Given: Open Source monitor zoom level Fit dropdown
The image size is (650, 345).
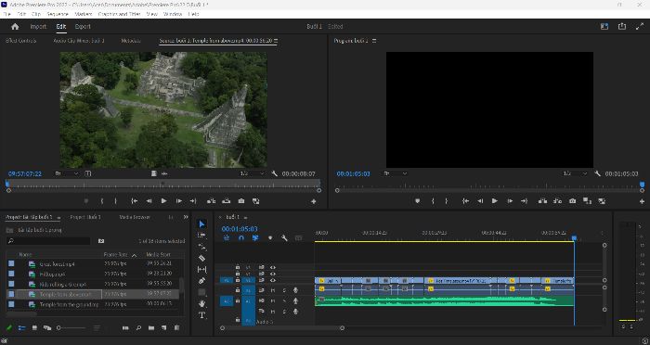Looking at the screenshot, I should point(67,173).
